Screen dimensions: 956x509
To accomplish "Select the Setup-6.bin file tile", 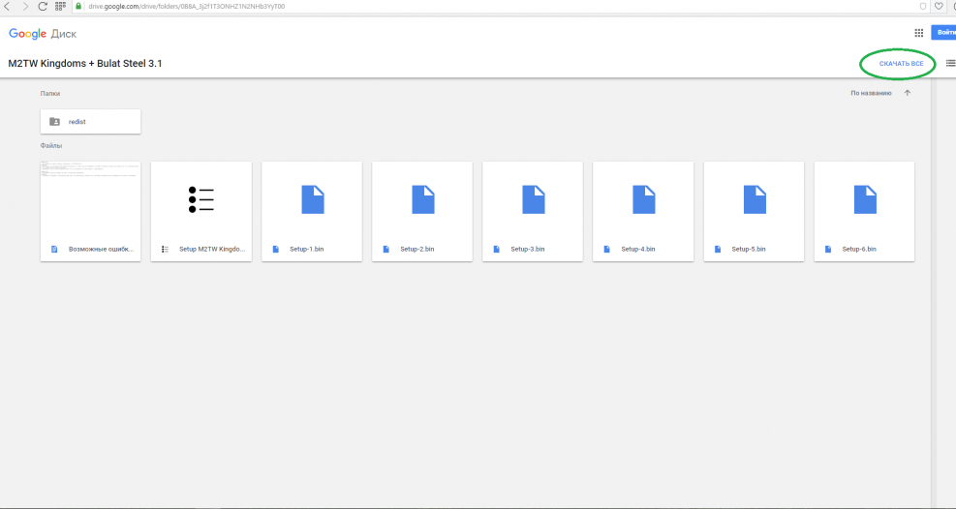I will click(x=864, y=211).
